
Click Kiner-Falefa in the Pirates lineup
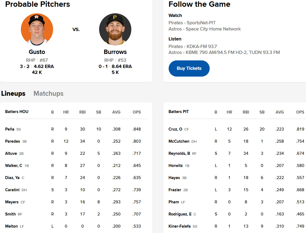pos(180,226)
